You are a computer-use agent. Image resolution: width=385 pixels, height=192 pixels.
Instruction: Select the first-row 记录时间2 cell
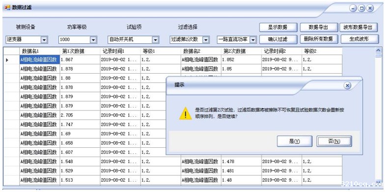tap(281, 59)
